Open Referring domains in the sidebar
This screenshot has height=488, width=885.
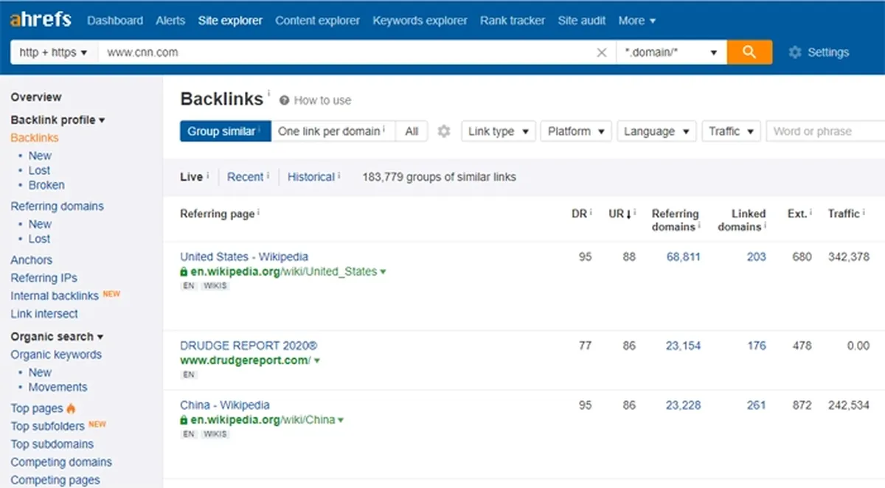(57, 206)
